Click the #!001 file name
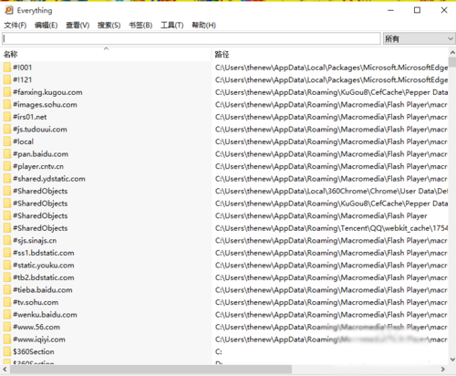Image resolution: width=456 pixels, height=376 pixels. point(22,68)
